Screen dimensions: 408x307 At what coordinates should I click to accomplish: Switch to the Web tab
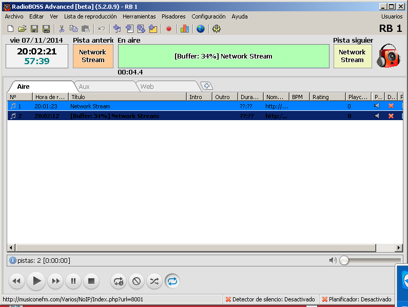[168, 86]
